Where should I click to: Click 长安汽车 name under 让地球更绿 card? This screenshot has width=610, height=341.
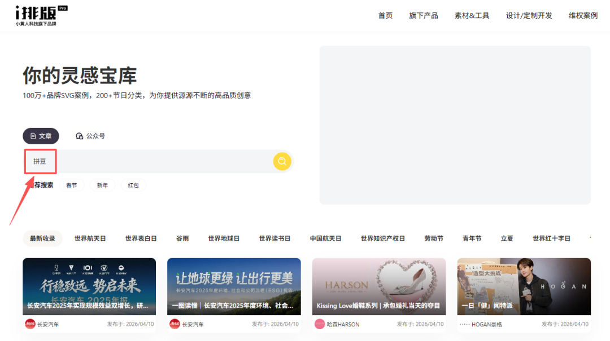[193, 324]
